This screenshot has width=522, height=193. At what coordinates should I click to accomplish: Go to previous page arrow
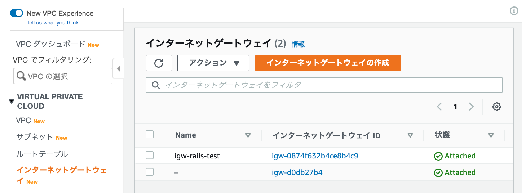click(439, 107)
